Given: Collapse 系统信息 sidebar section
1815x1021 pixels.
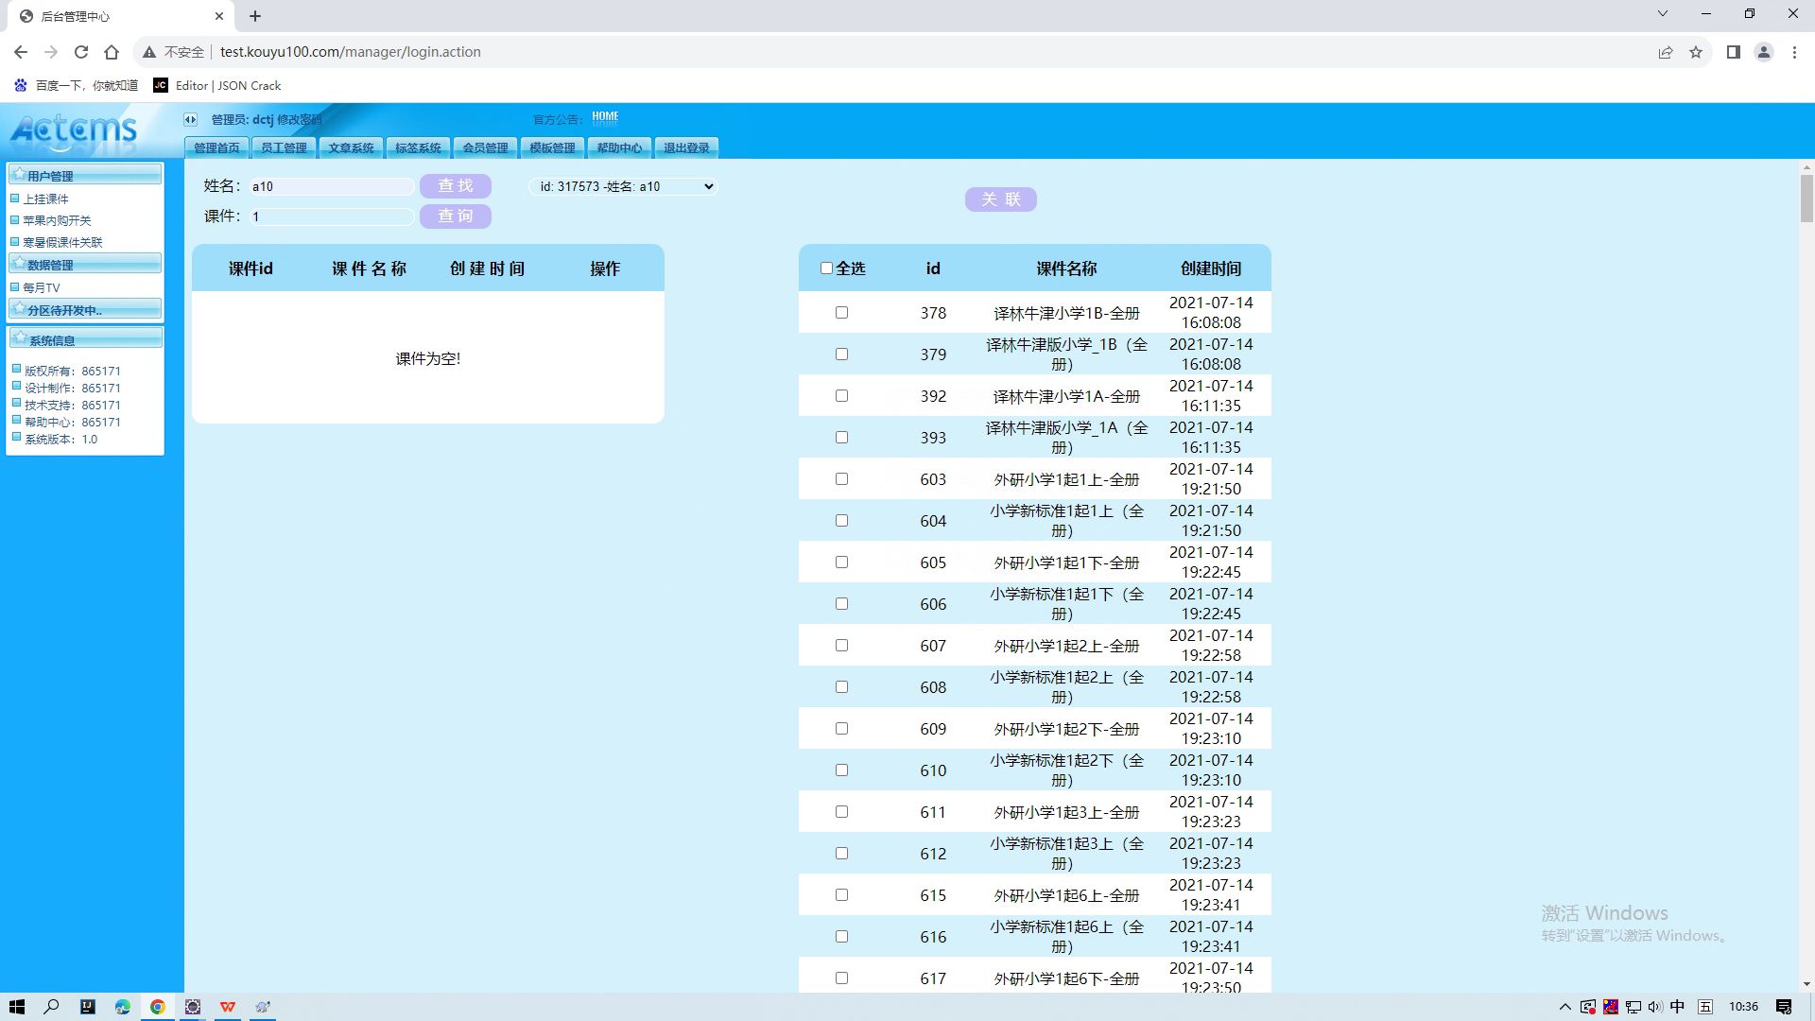Looking at the screenshot, I should [85, 339].
